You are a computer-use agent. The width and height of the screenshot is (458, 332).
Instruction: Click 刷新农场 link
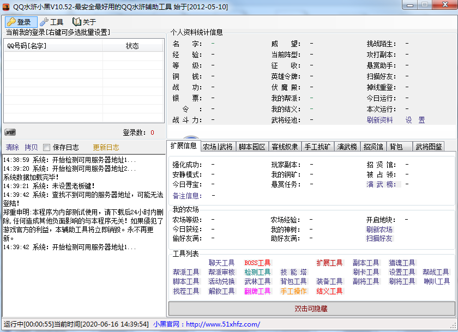point(379,230)
